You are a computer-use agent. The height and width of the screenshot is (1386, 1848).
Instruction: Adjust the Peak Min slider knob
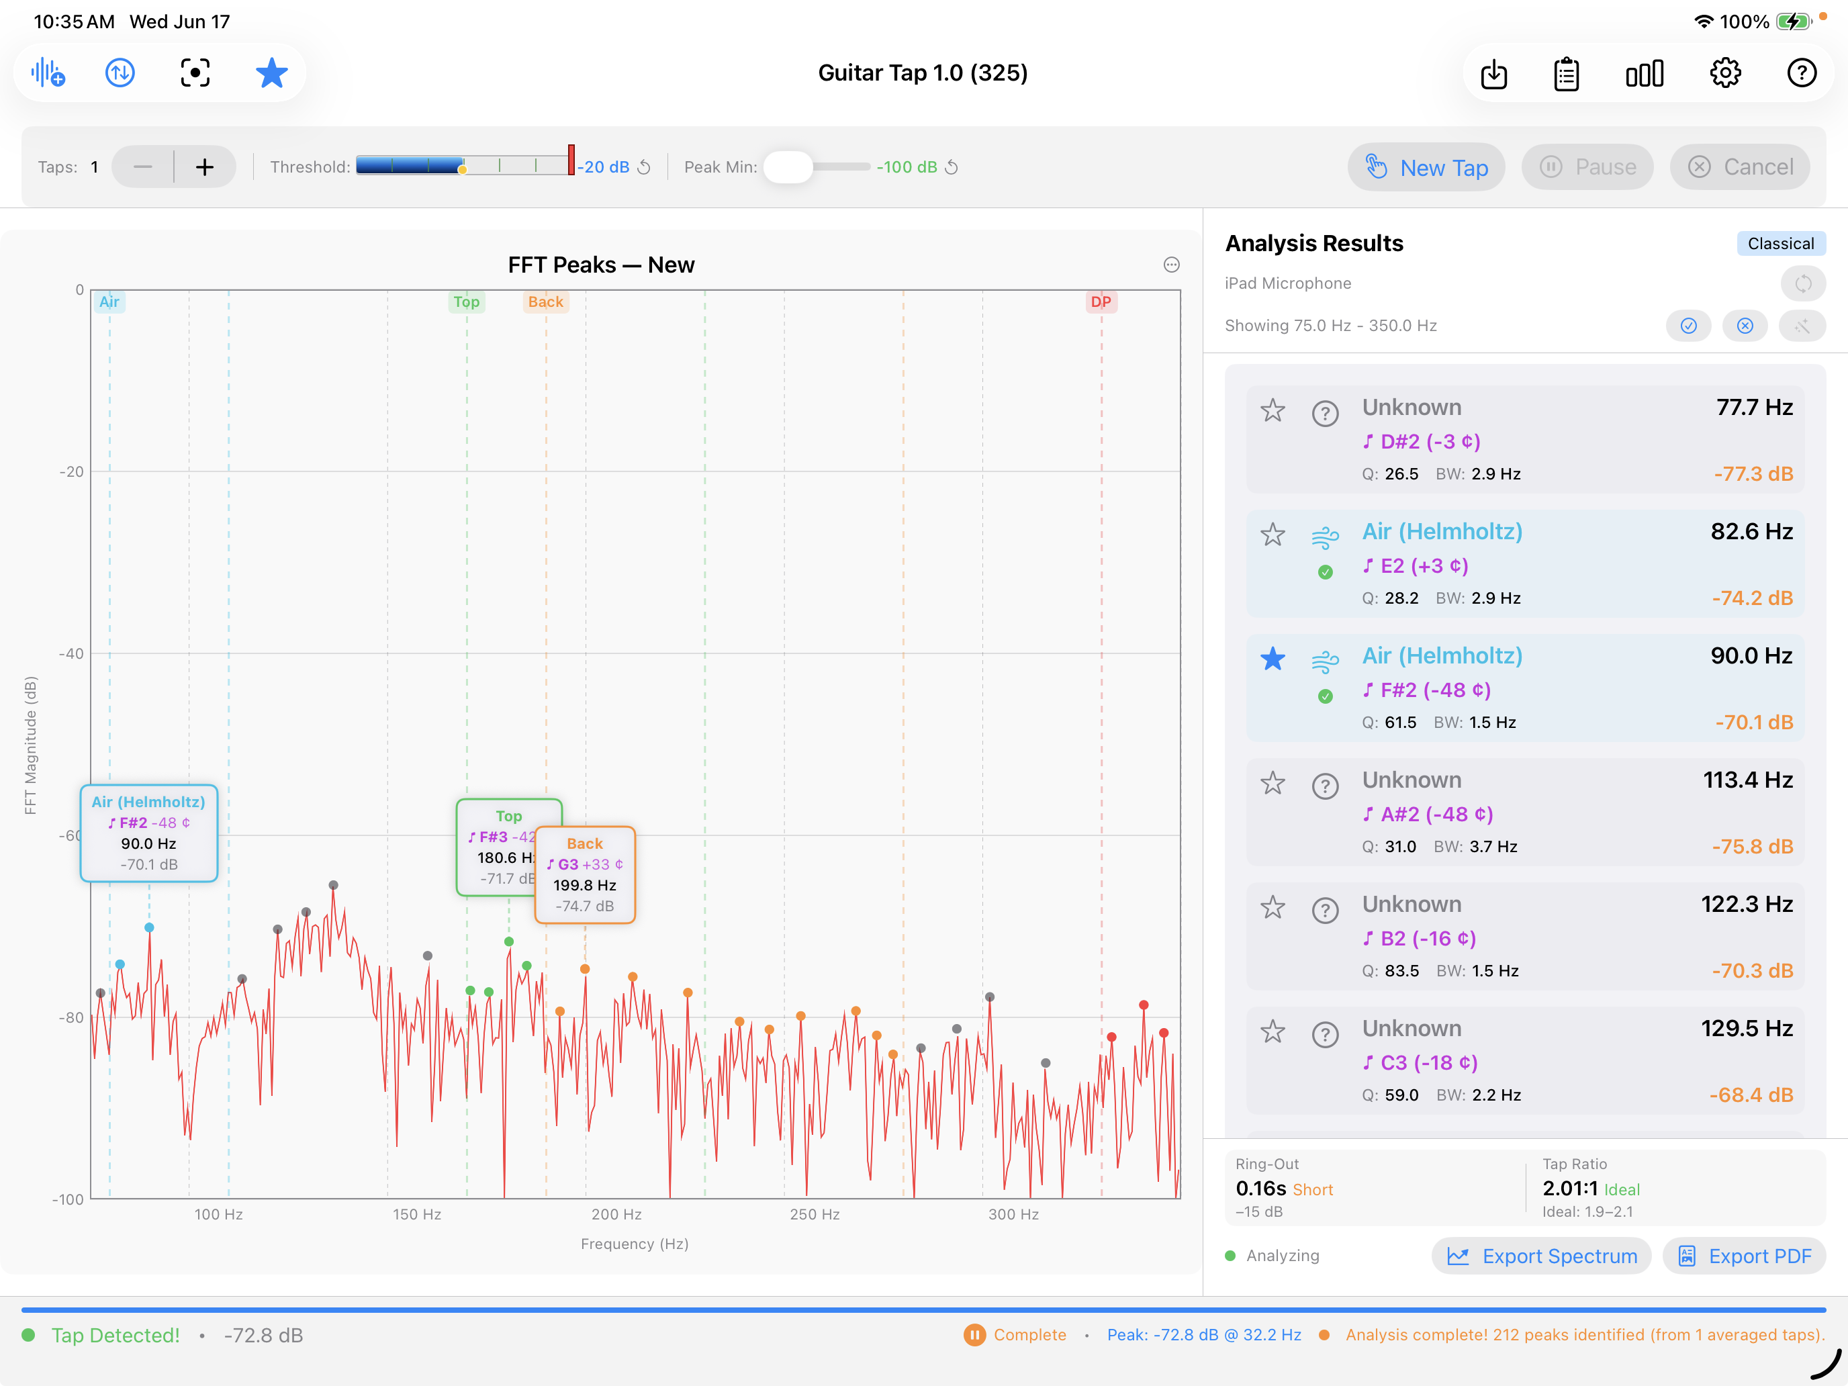pos(788,167)
